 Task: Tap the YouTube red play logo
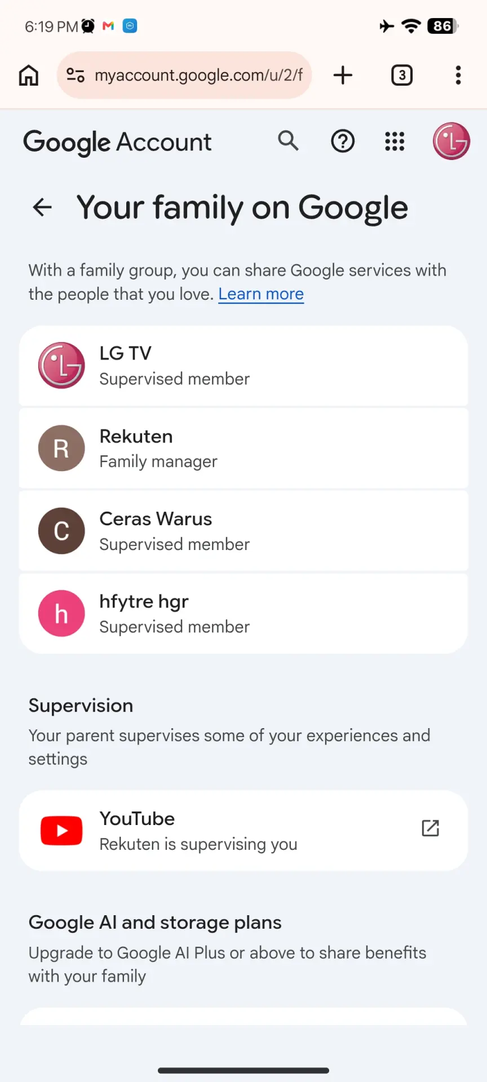[x=61, y=831]
